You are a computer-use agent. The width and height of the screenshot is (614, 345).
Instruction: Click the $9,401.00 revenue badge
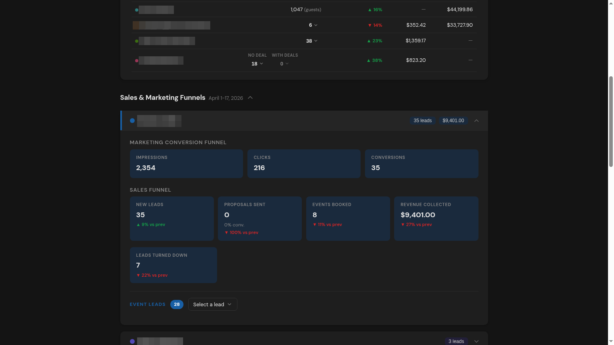[453, 121]
